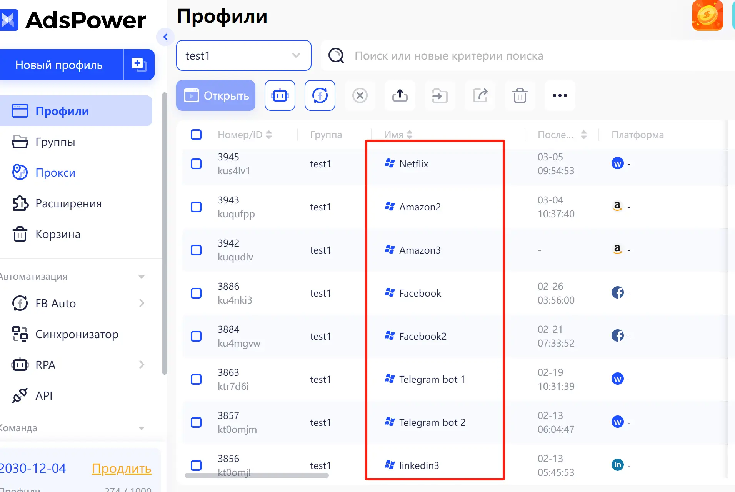Click the Новый профиль button

(x=62, y=65)
